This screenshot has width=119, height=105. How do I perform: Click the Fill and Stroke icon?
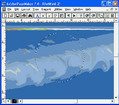tap(62, 16)
